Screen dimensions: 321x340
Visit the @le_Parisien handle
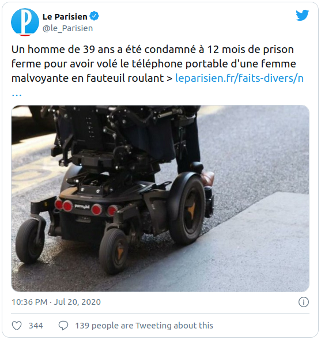click(x=67, y=28)
